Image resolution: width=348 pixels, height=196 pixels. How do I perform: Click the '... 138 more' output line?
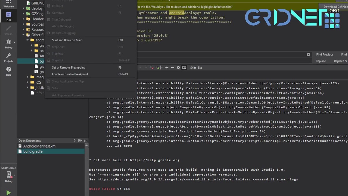coord(119,146)
